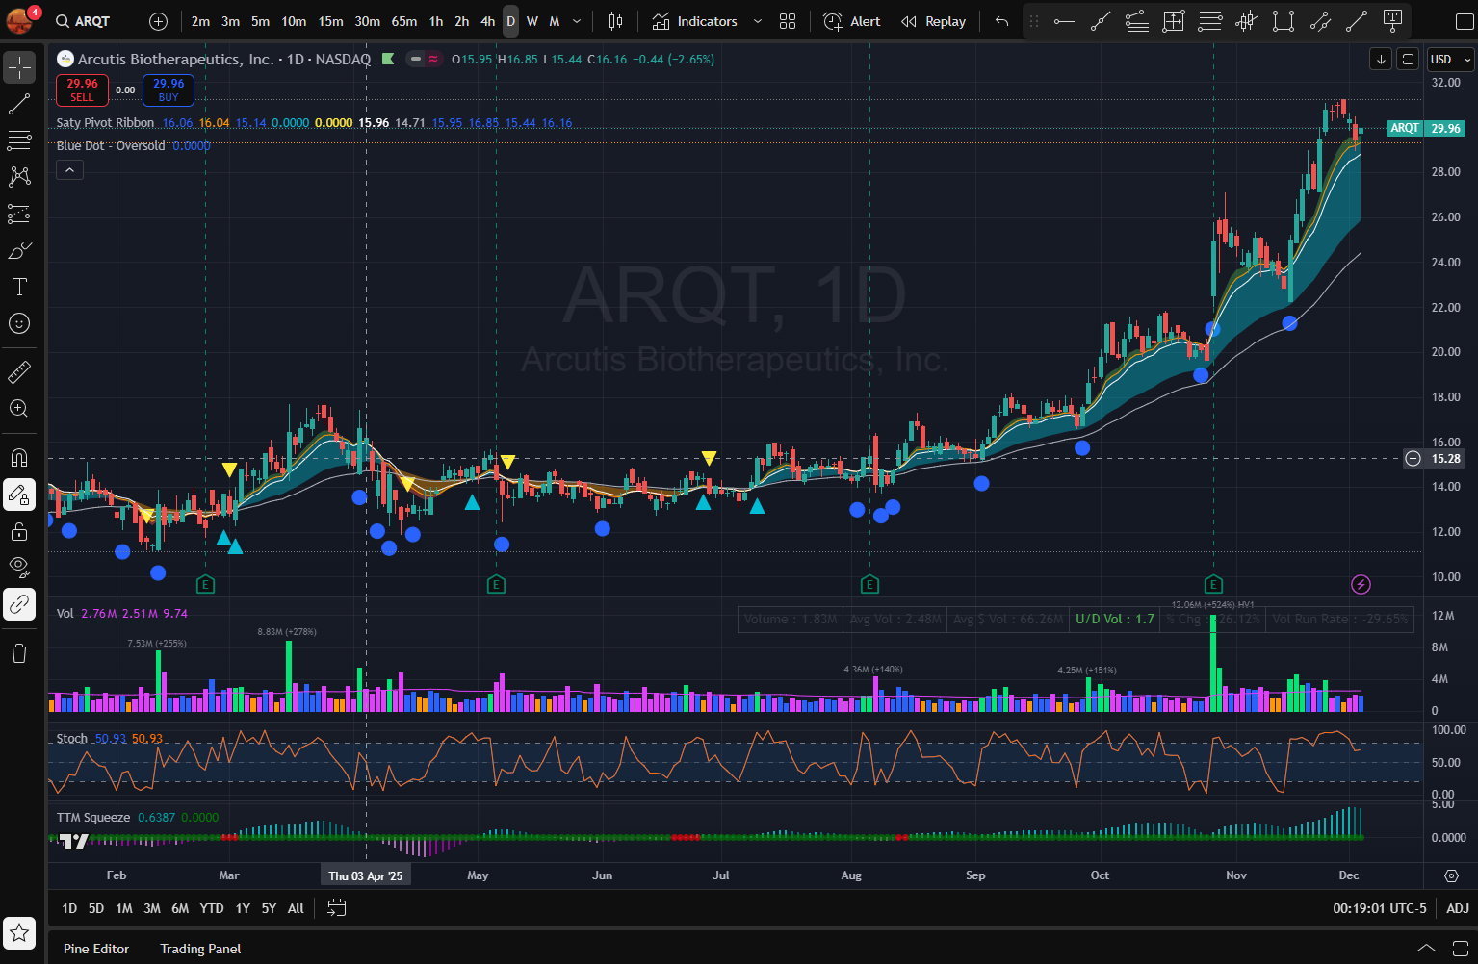Screen dimensions: 1478x964
Task: Open the forecasting and position tools
Action: point(19,214)
